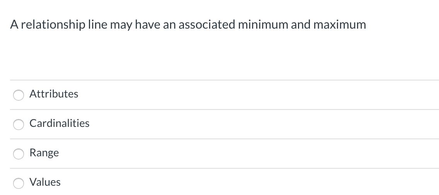Click the word 'maximum' in the question
The image size is (439, 195).
pyautogui.click(x=340, y=24)
